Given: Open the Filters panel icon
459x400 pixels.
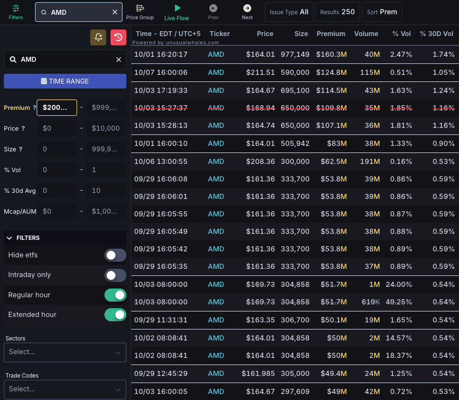Looking at the screenshot, I should pos(16,9).
